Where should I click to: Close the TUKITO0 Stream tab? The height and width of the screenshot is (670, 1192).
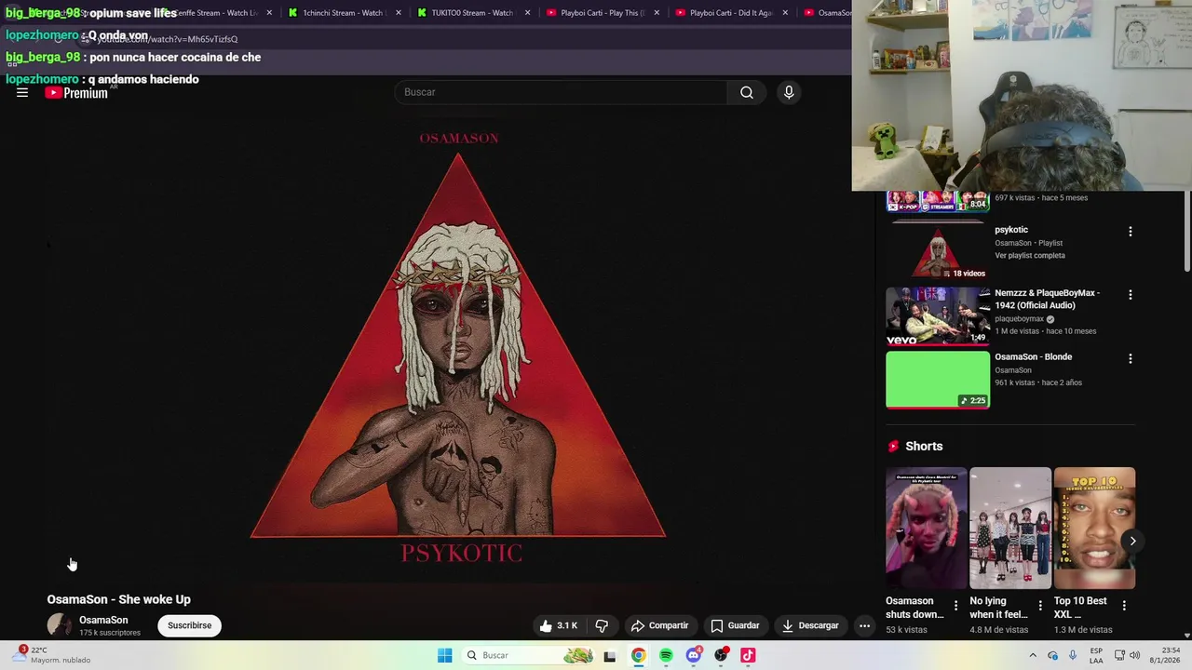(x=527, y=13)
